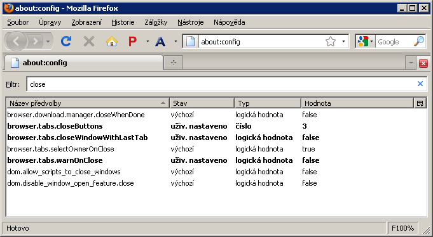Click the Hotovo status bar text
This screenshot has height=237, width=433.
pyautogui.click(x=18, y=228)
